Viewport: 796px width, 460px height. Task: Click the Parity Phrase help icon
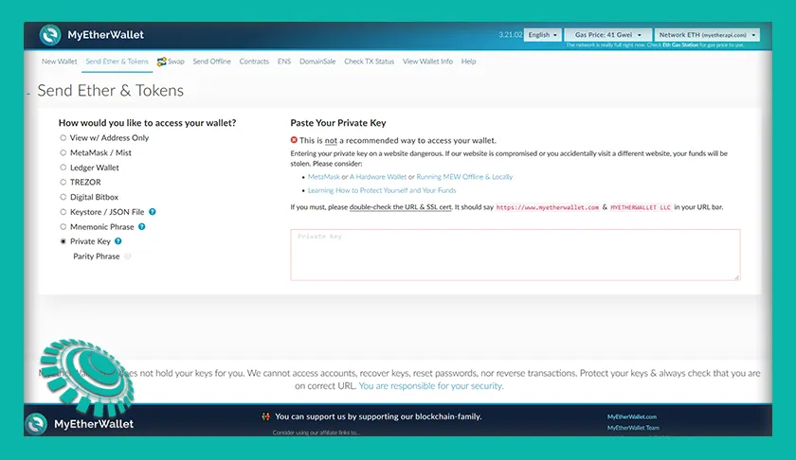(x=127, y=257)
